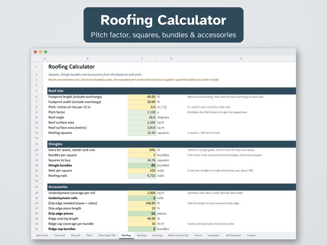Edit the pitch value 6.0
The height and width of the screenshot is (245, 327).
142,107
